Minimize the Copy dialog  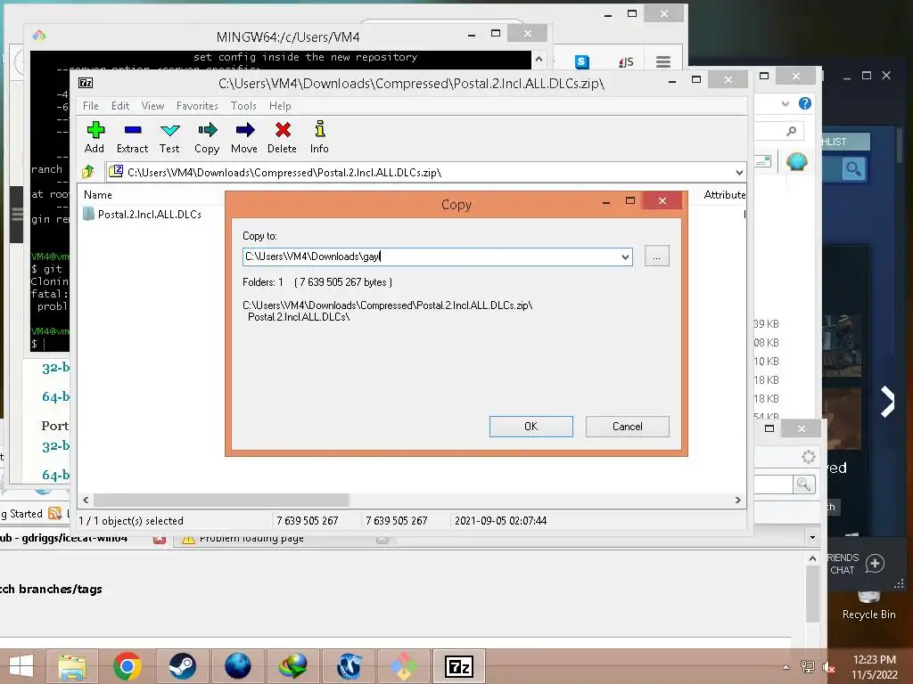pos(606,201)
